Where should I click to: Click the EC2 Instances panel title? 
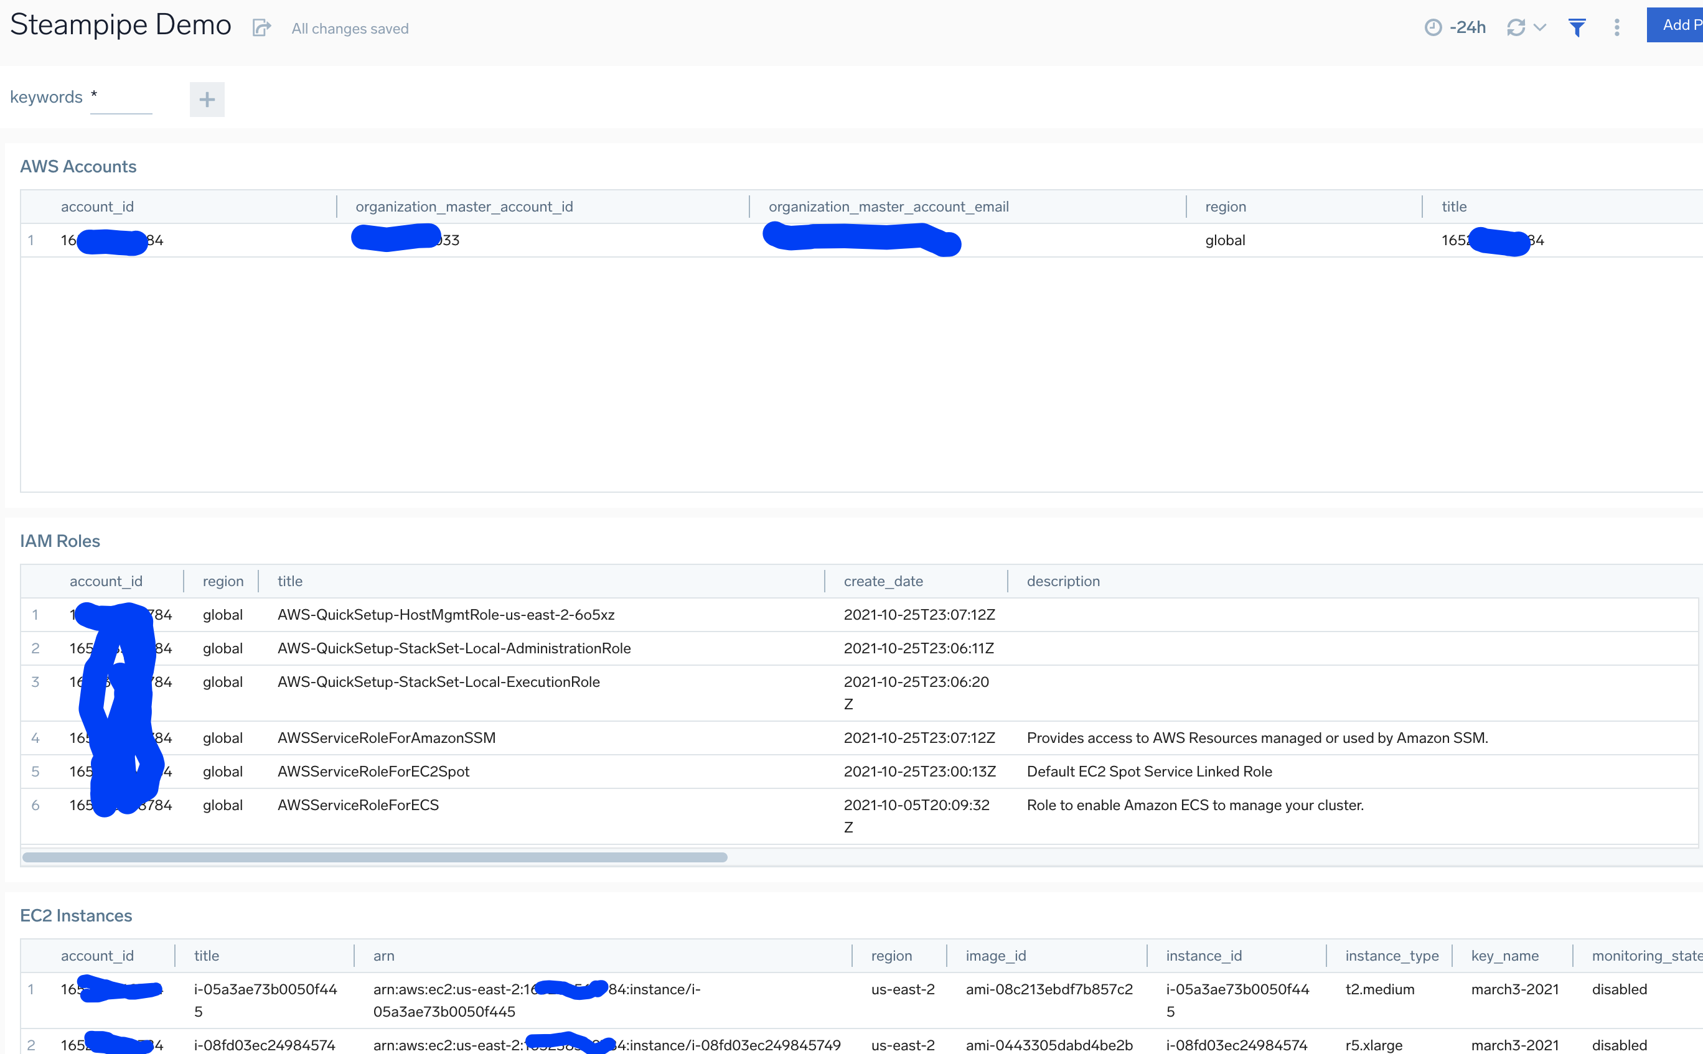[76, 915]
